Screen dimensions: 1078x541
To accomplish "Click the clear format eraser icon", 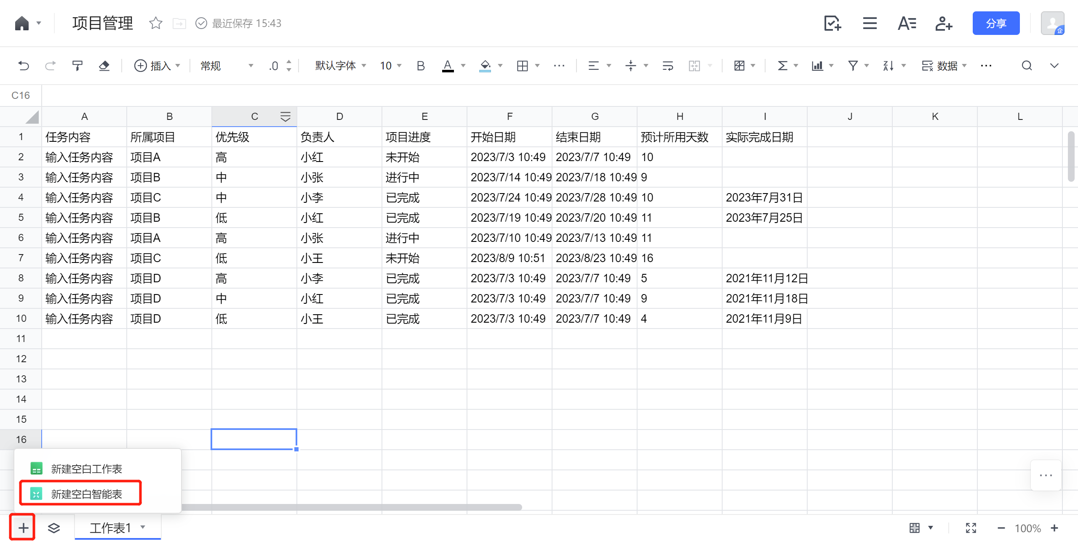I will 104,66.
